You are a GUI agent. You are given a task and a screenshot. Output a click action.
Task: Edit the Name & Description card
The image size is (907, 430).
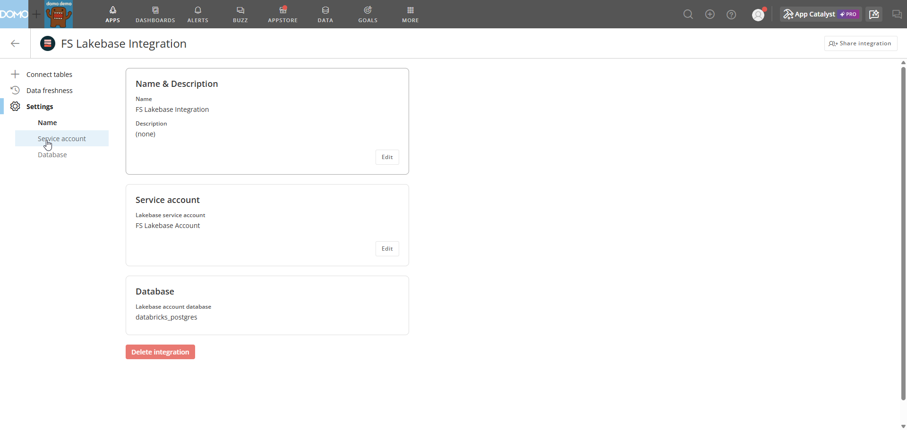coord(387,157)
